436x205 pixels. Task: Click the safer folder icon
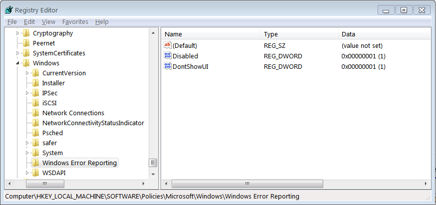(35, 143)
